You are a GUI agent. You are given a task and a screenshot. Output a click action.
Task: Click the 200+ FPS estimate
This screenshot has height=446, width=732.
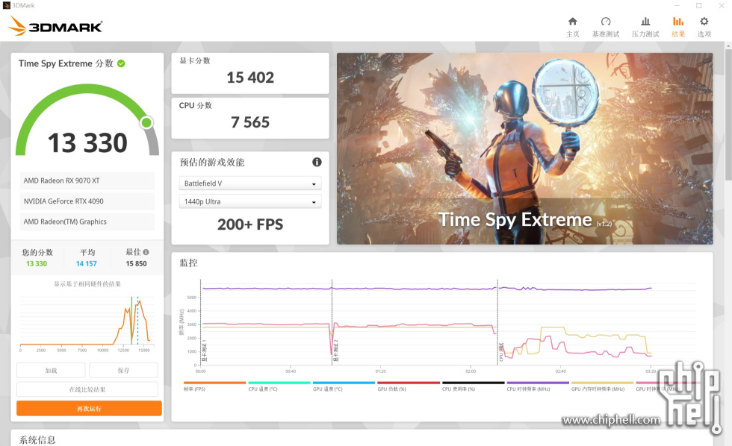pos(250,224)
